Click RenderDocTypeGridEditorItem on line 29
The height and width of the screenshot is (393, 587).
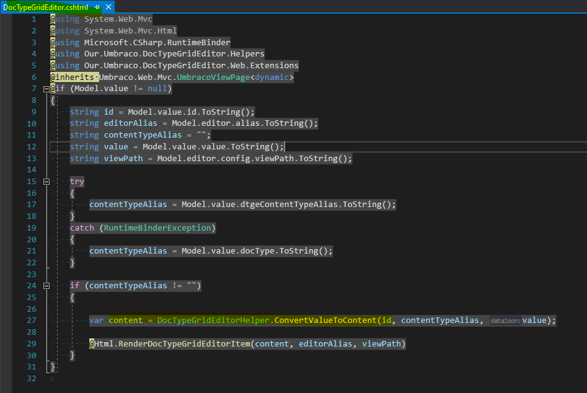tap(183, 343)
